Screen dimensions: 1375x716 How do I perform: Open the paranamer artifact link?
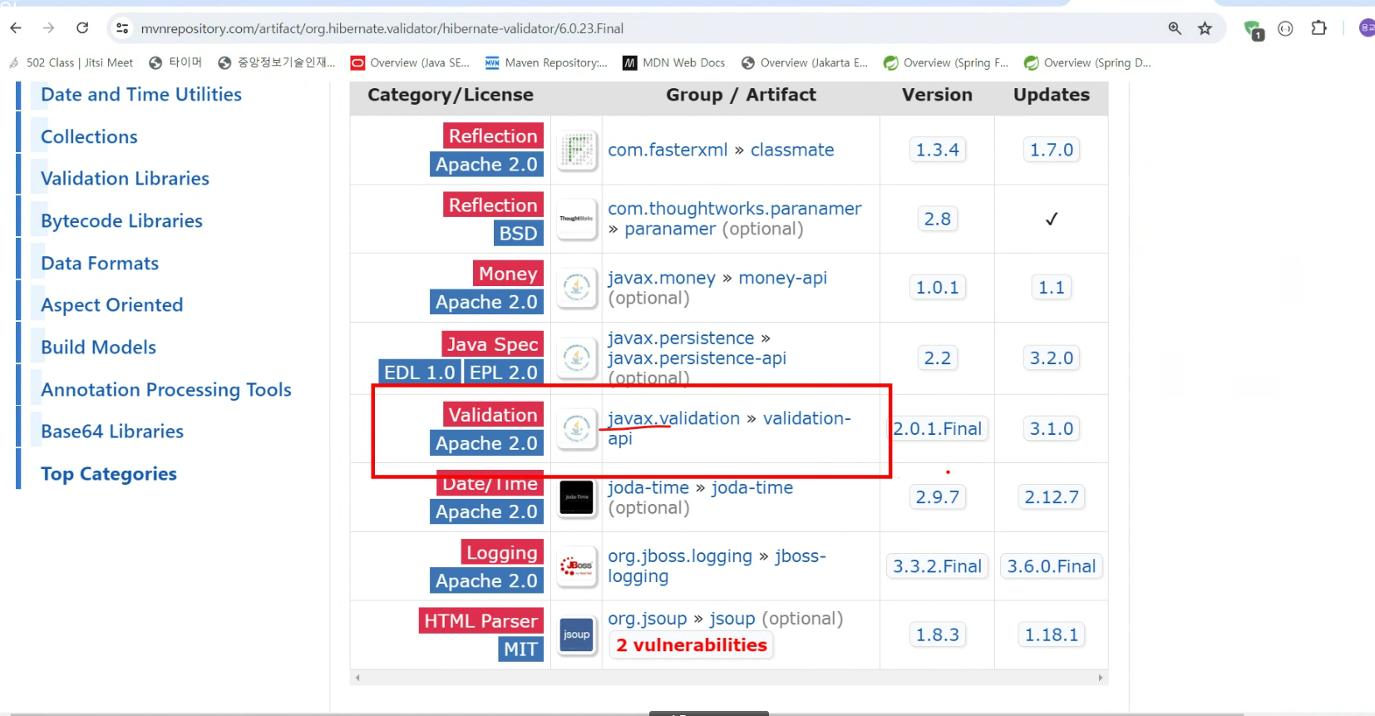coord(670,229)
